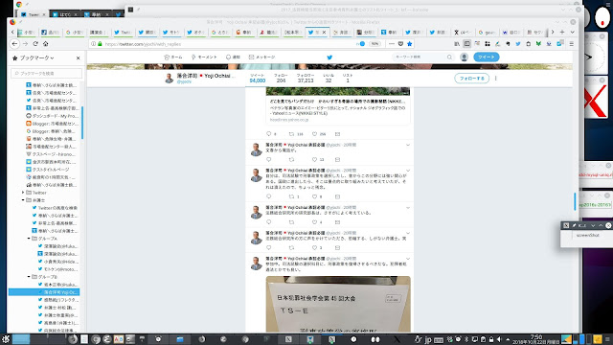613x345 pixels.
Task: Open Twitter Moments (モーメント) nav item
Action: 204,57
